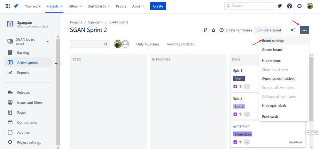
Task: Open Your work in top navigation
Action: tap(33, 6)
